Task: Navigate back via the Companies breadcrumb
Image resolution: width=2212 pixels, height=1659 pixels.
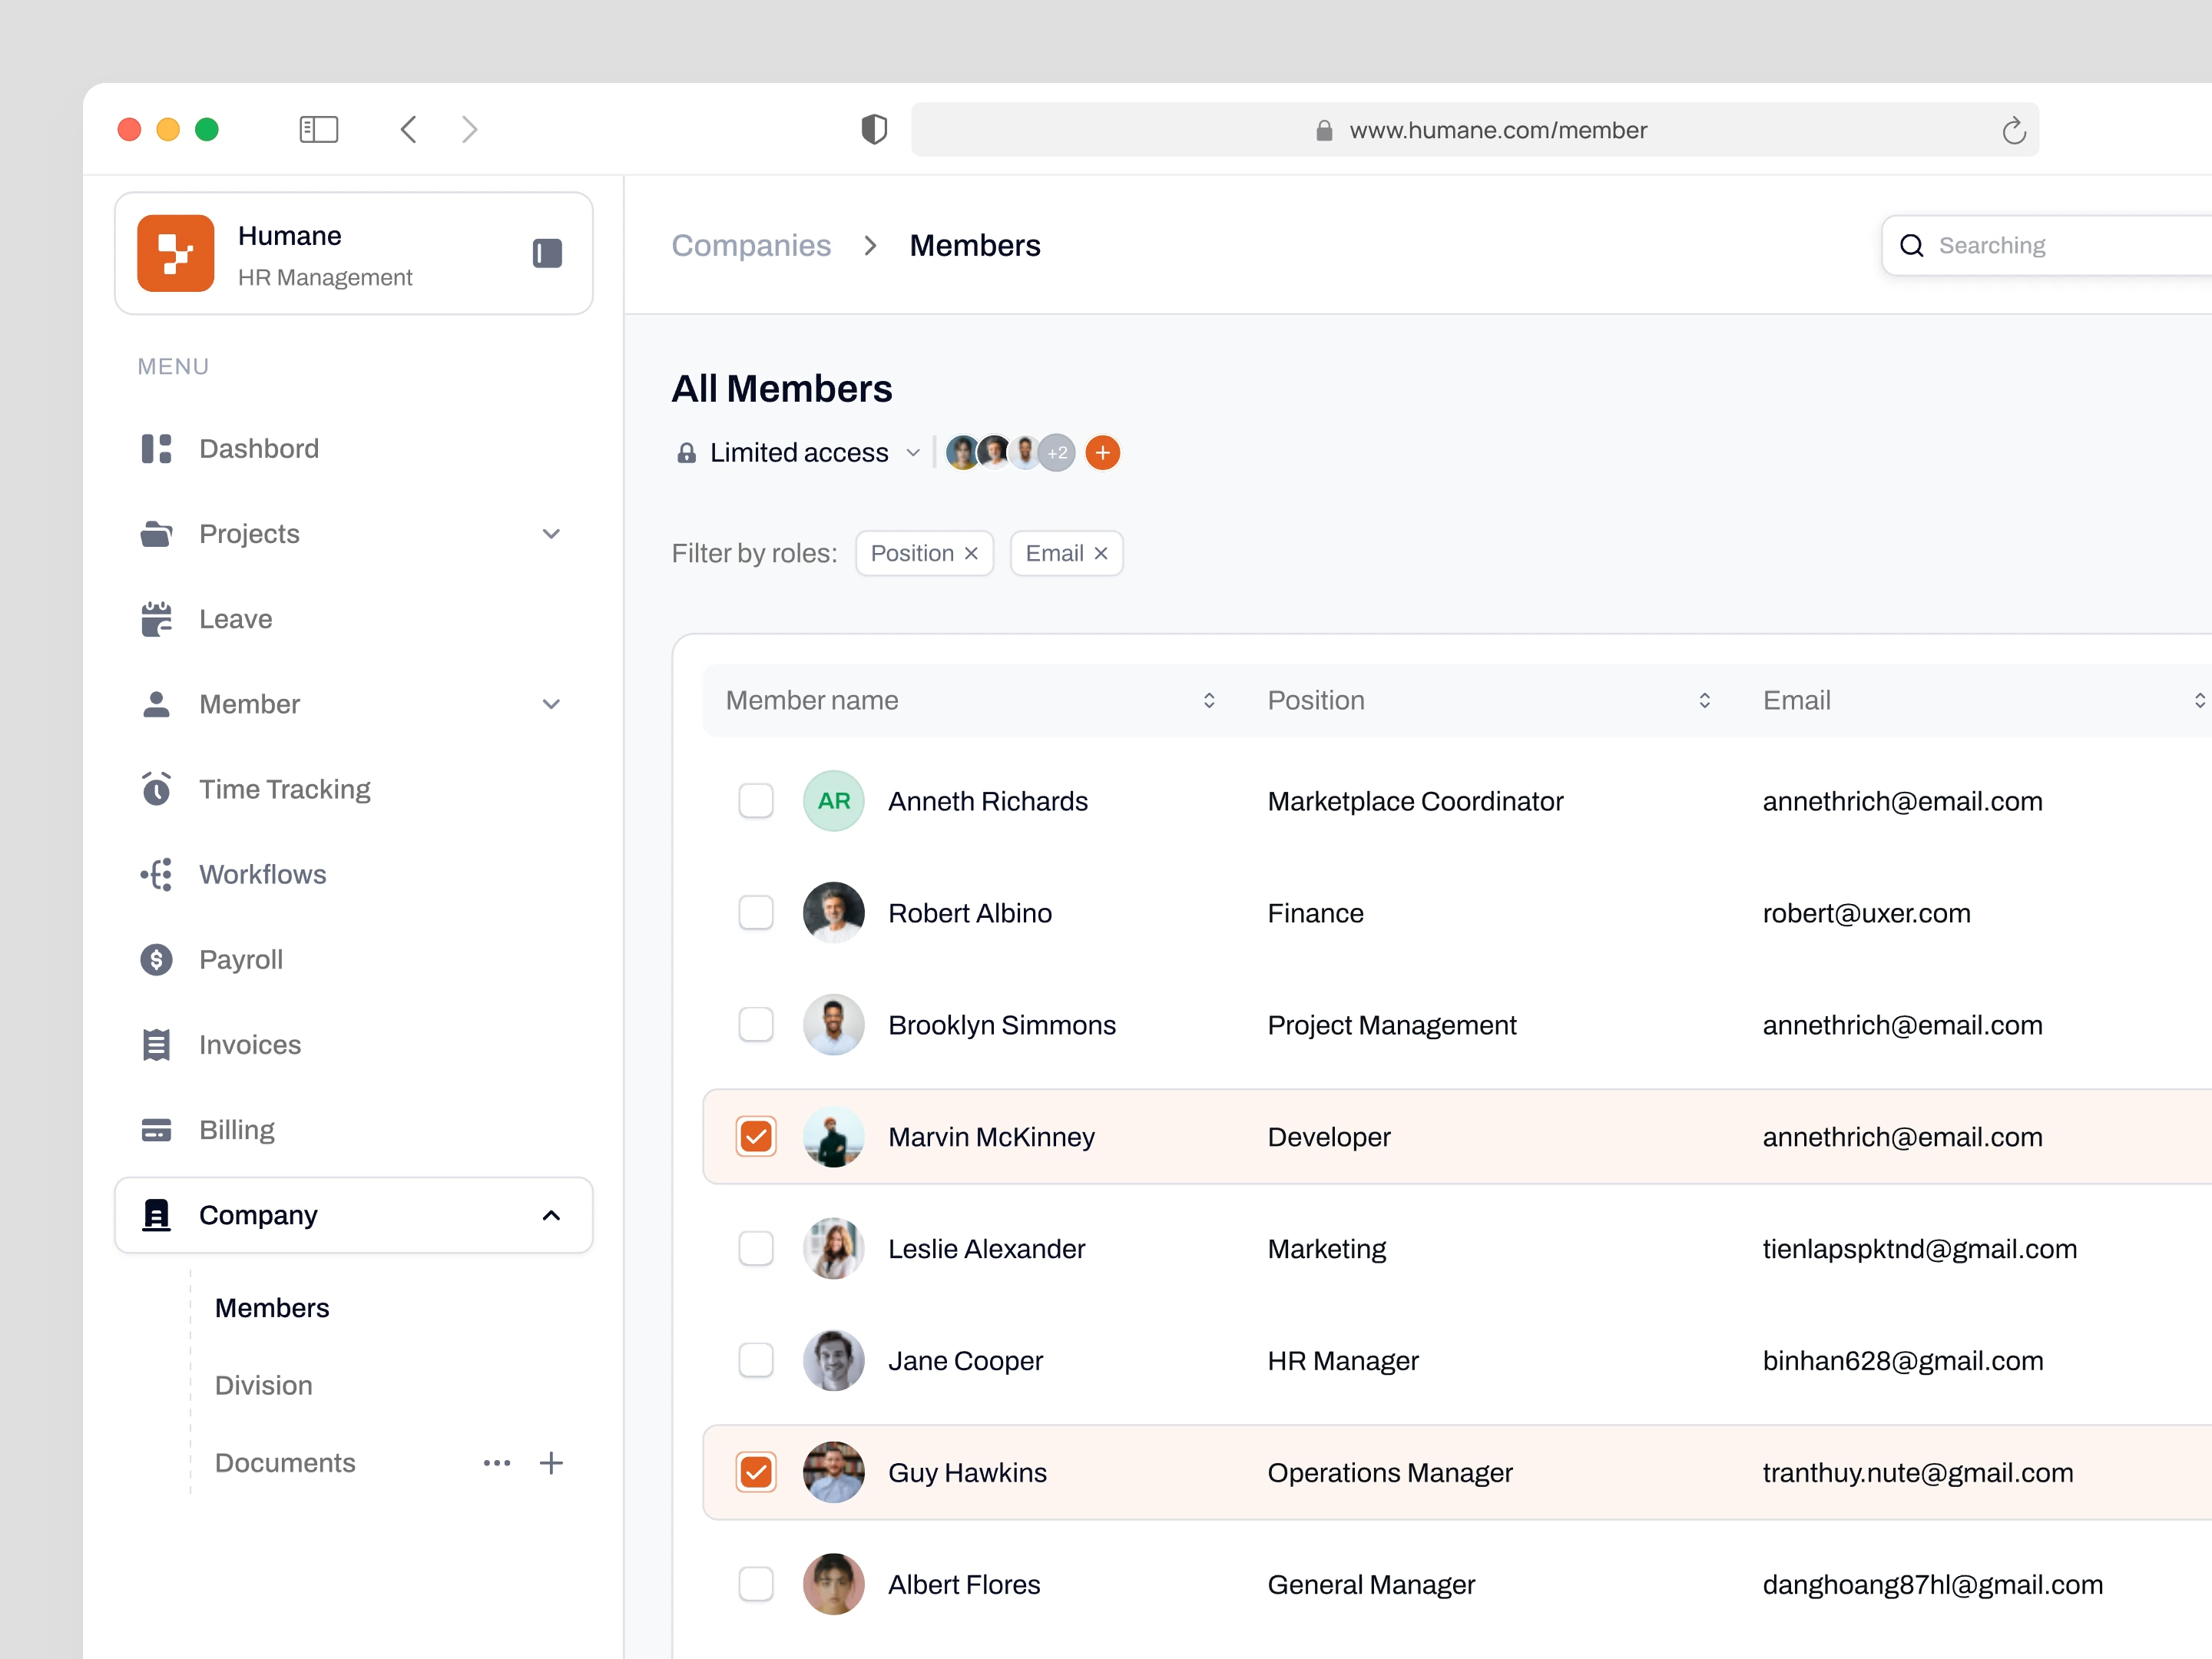Action: [751, 245]
